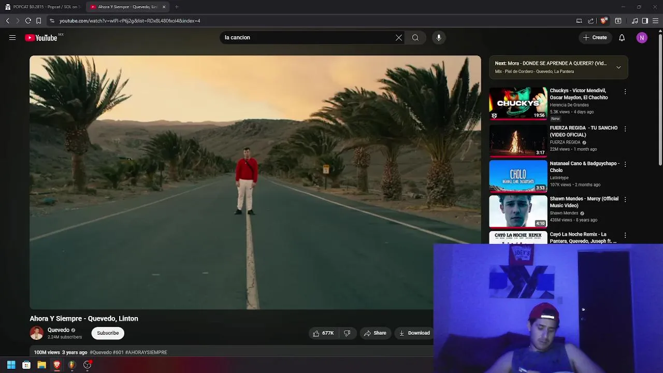The height and width of the screenshot is (373, 663).
Task: Click title 'Shawn Mendes - Mercy'
Action: [x=584, y=202]
